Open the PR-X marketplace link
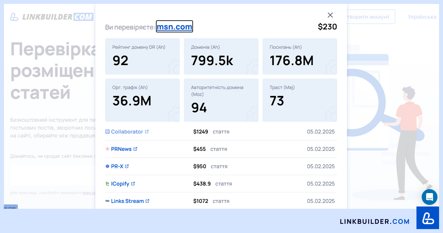The width and height of the screenshot is (443, 233). click(x=117, y=166)
